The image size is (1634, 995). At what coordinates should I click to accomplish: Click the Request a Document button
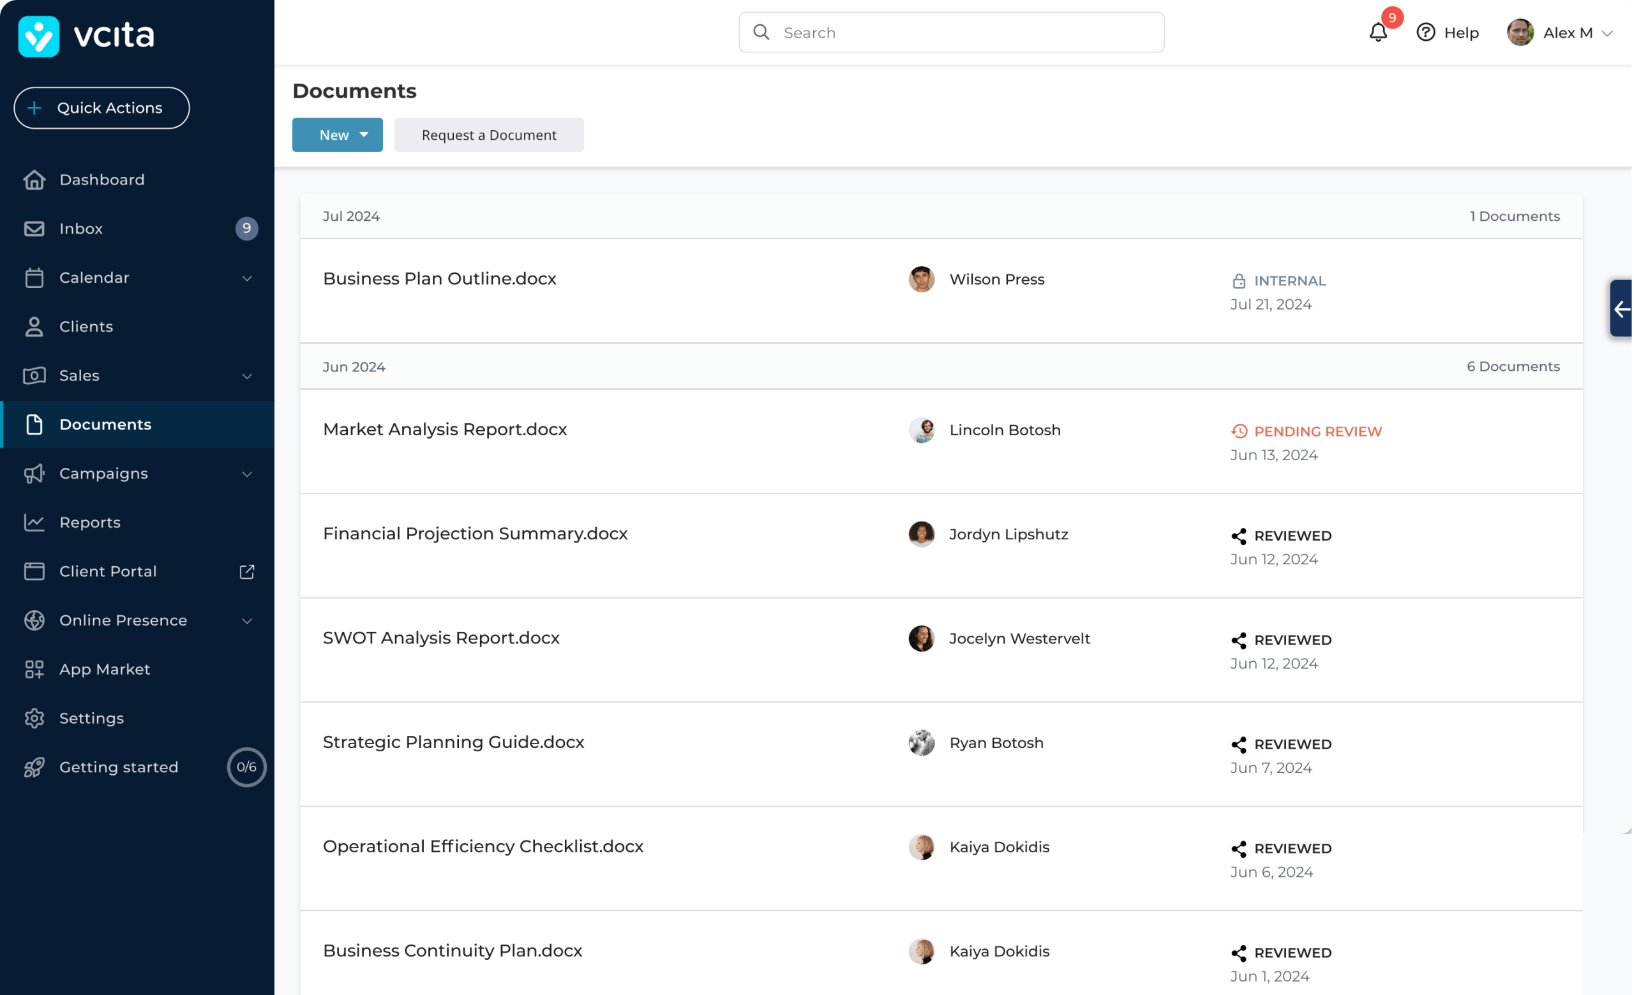point(489,135)
